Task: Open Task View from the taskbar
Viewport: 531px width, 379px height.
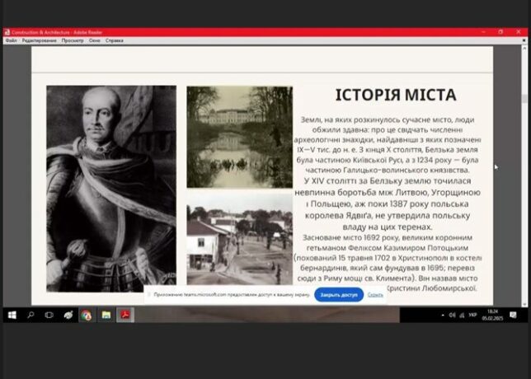Action: point(49,315)
